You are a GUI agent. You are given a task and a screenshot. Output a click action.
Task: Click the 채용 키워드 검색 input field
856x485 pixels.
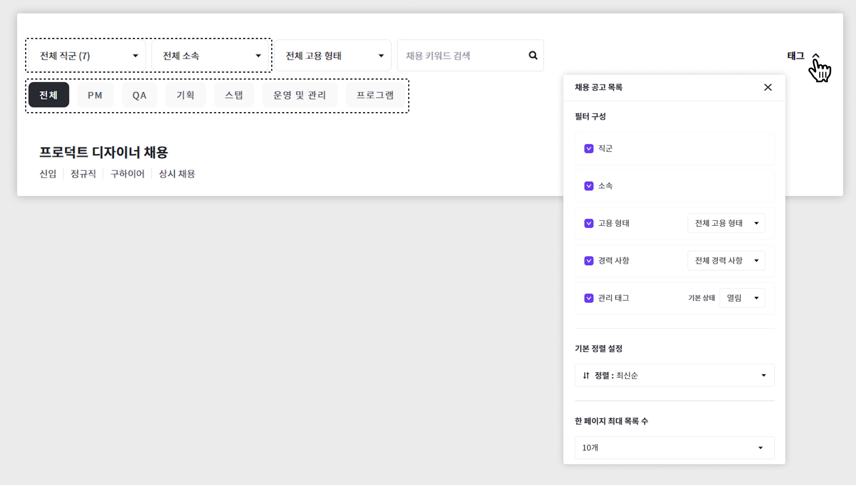[461, 56]
